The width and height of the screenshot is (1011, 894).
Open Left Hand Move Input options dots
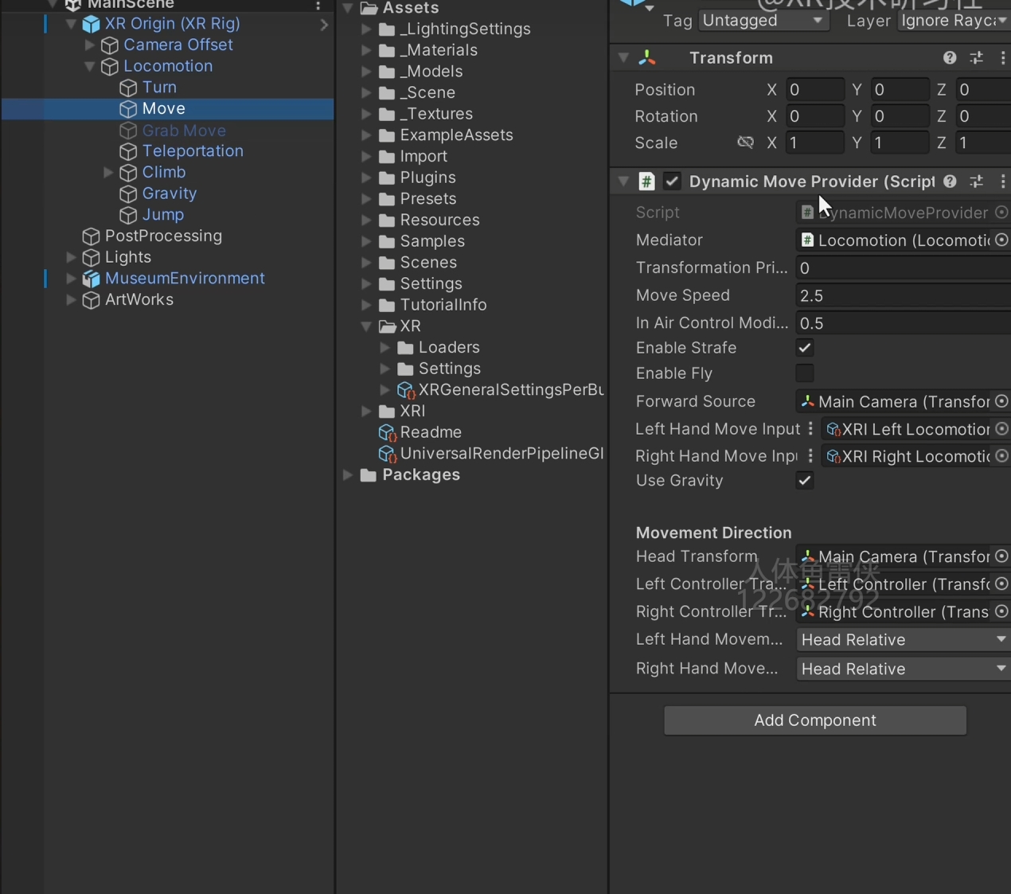point(810,428)
